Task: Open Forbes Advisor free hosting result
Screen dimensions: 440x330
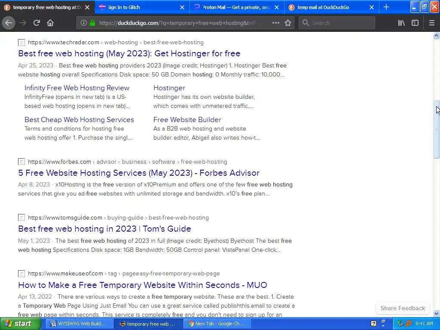Action: pos(139,173)
